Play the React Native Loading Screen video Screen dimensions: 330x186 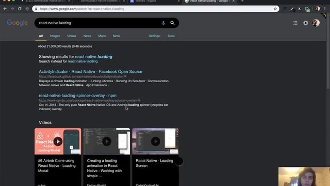(x=156, y=141)
